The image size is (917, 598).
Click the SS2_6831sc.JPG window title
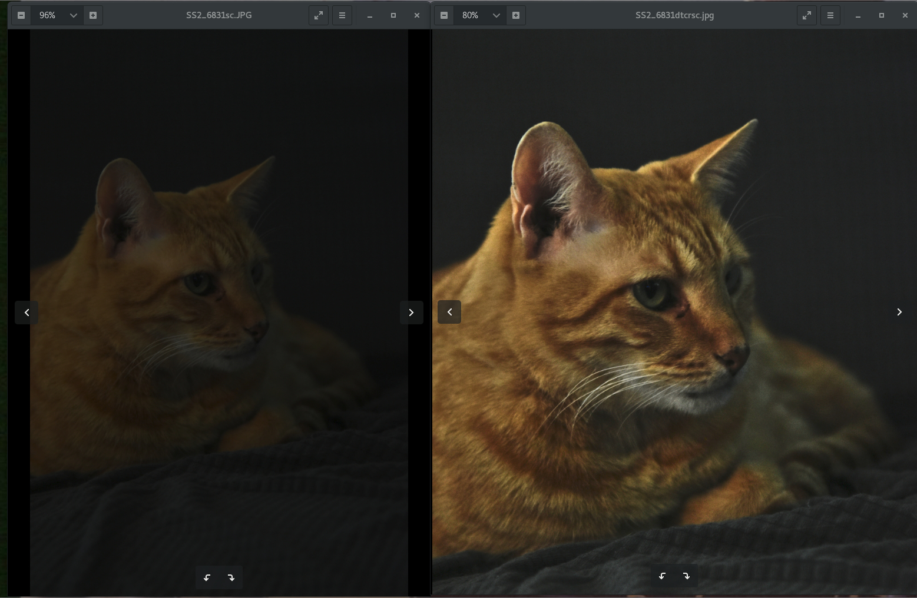pos(219,15)
